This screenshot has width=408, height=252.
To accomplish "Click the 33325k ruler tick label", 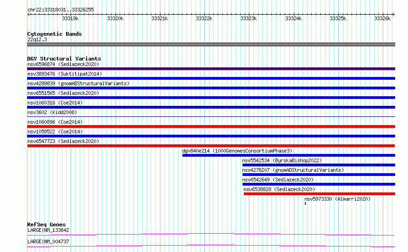I will (338, 18).
